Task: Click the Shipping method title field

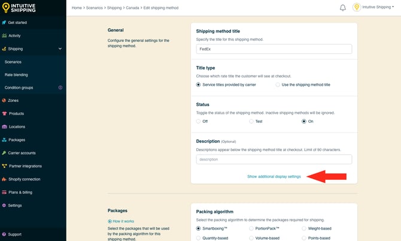Action: [x=274, y=49]
